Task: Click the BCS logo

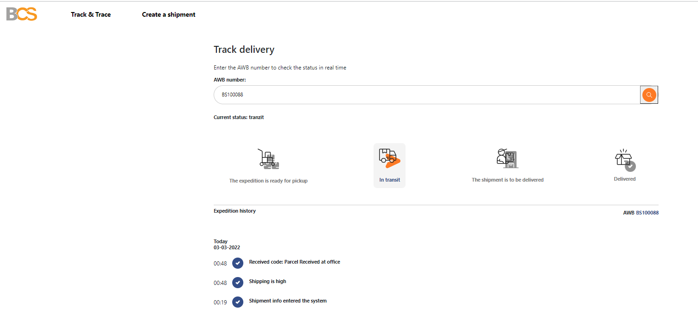Action: tap(22, 14)
